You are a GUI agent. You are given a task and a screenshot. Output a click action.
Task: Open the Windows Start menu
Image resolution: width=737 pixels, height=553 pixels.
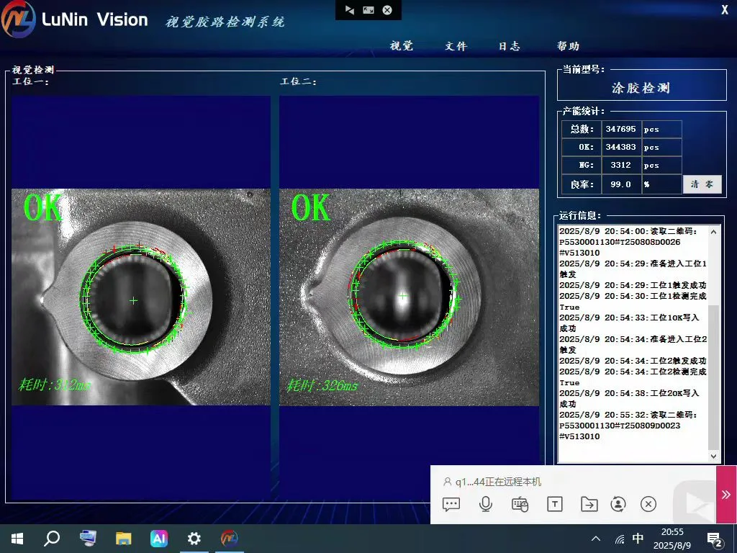click(17, 539)
